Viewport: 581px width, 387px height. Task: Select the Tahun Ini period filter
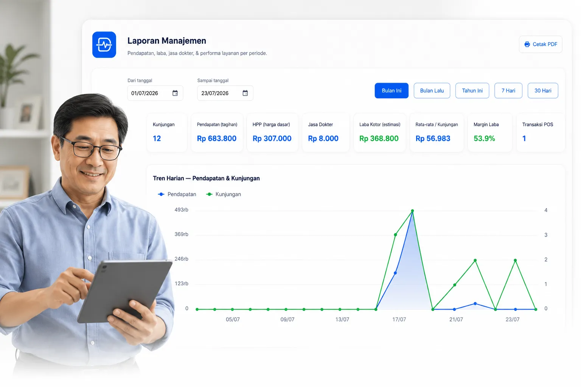[472, 91]
